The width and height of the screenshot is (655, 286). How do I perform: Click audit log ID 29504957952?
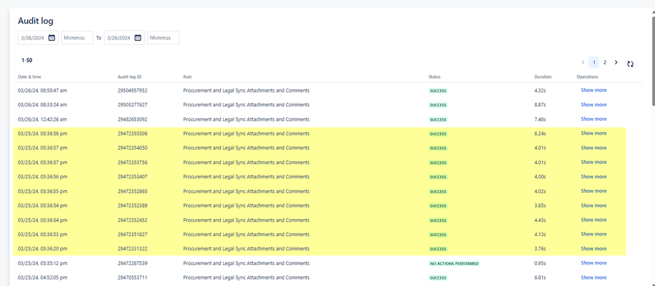[x=132, y=91]
